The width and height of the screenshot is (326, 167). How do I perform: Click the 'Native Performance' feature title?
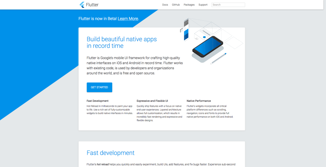coord(199,101)
